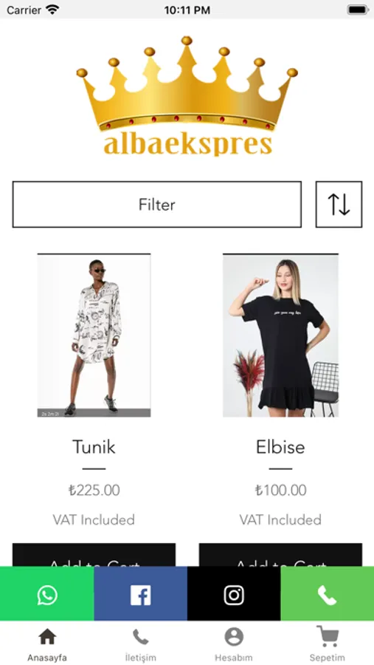Click the albaekspres crown logo
This screenshot has height=665, width=374.
pyautogui.click(x=187, y=96)
